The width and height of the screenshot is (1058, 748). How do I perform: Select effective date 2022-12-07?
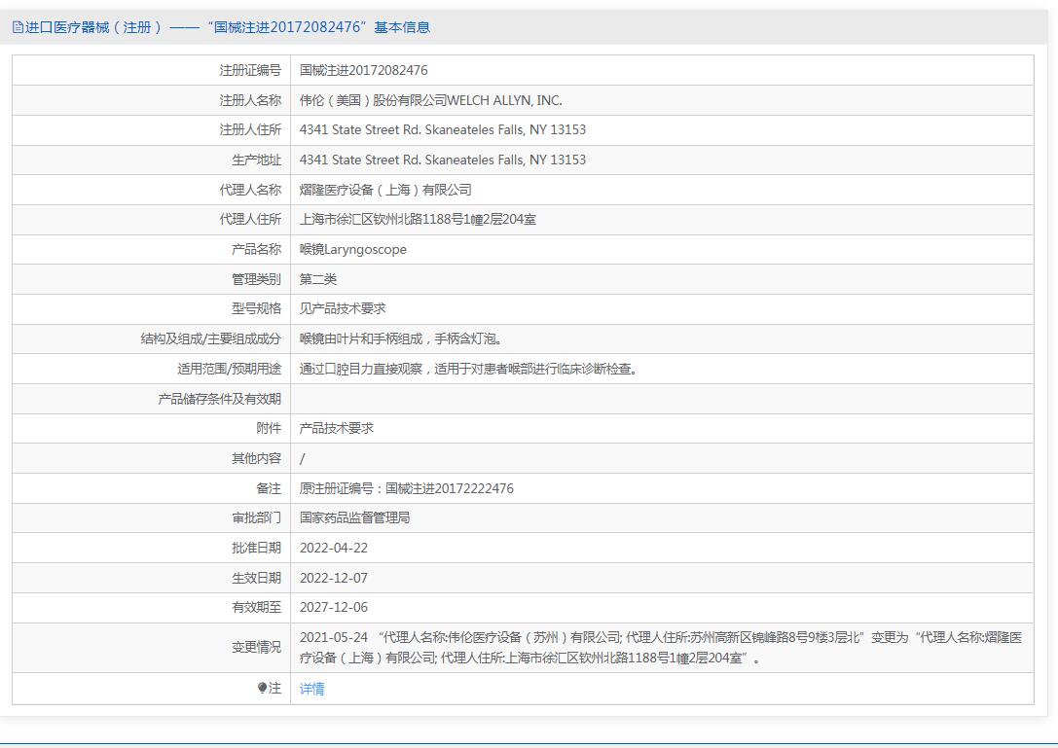coord(334,578)
